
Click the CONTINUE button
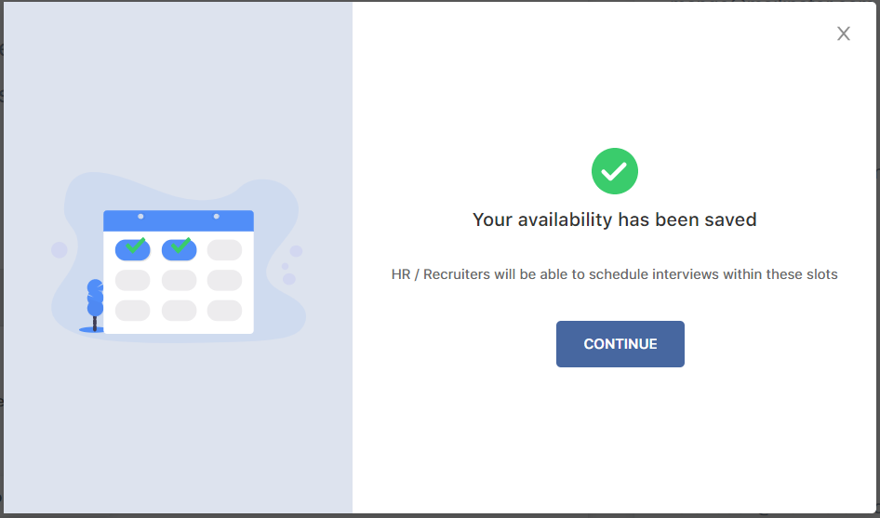point(620,344)
